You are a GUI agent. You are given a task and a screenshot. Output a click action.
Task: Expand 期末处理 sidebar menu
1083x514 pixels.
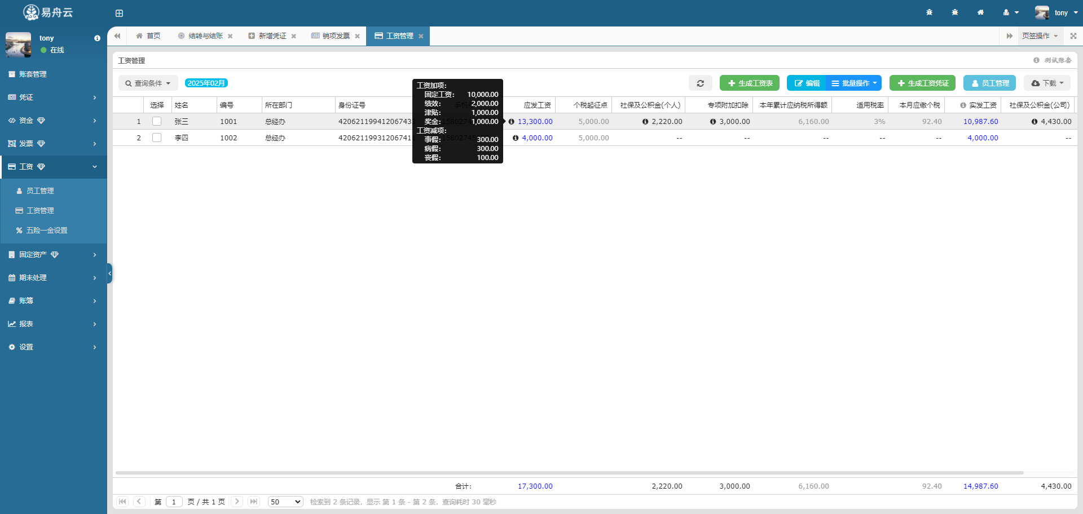tap(54, 277)
